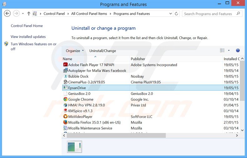Click the 27/01/15 install date cell
The image size is (247, 158).
tap(231, 122)
